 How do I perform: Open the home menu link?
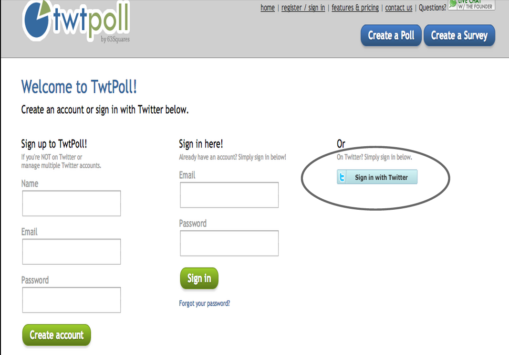tap(268, 8)
